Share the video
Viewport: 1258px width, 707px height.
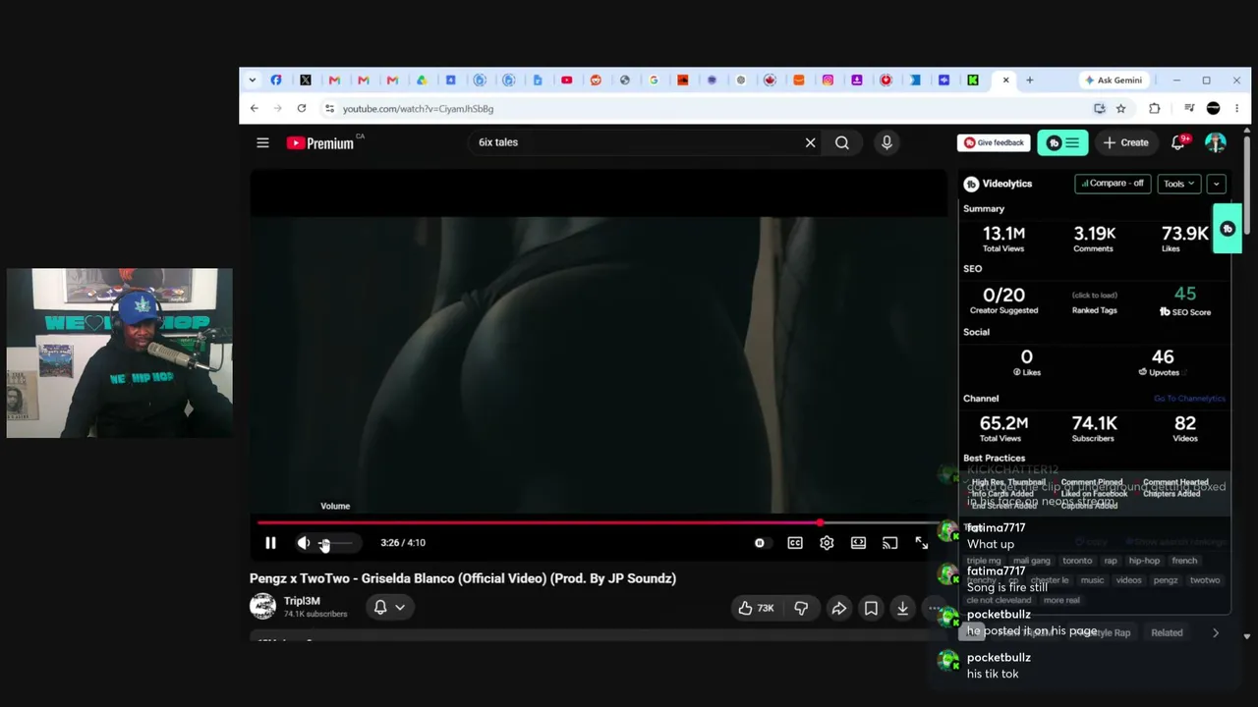tap(838, 608)
